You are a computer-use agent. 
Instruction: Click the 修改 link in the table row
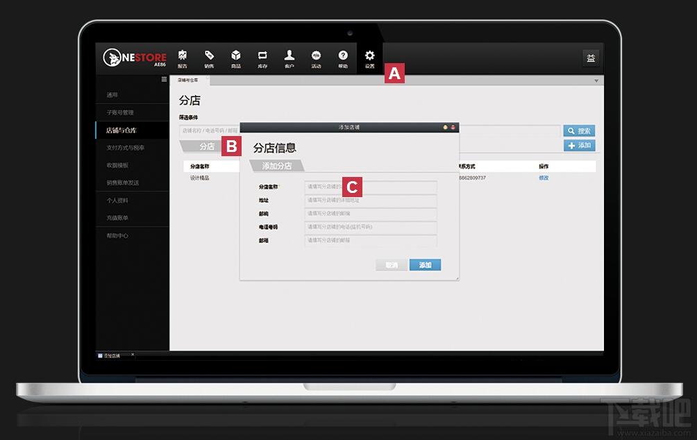pyautogui.click(x=544, y=178)
